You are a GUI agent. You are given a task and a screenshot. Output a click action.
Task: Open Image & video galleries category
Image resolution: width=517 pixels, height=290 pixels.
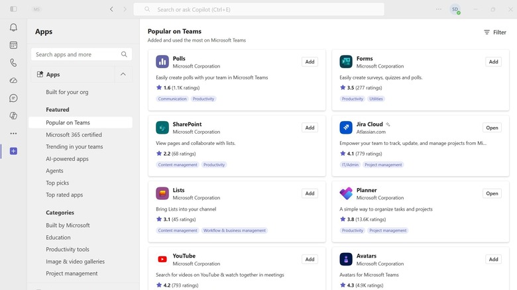(x=75, y=262)
